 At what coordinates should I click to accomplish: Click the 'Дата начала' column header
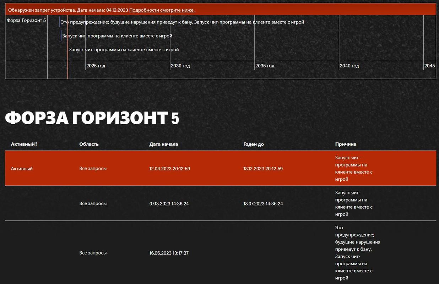pos(164,144)
